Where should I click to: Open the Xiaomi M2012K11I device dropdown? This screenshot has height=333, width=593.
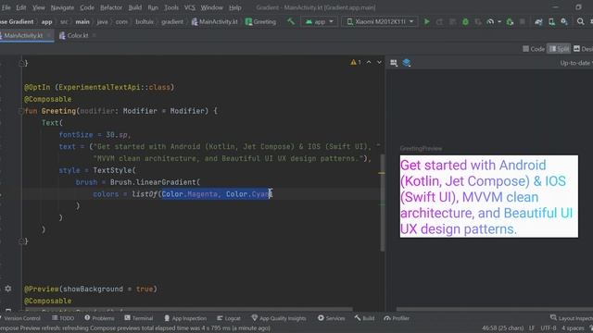point(380,22)
